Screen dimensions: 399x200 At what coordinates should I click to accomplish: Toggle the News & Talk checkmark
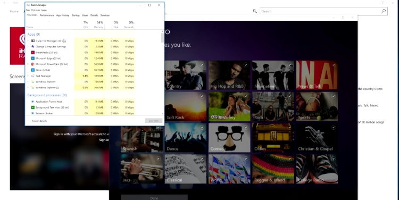334,65
